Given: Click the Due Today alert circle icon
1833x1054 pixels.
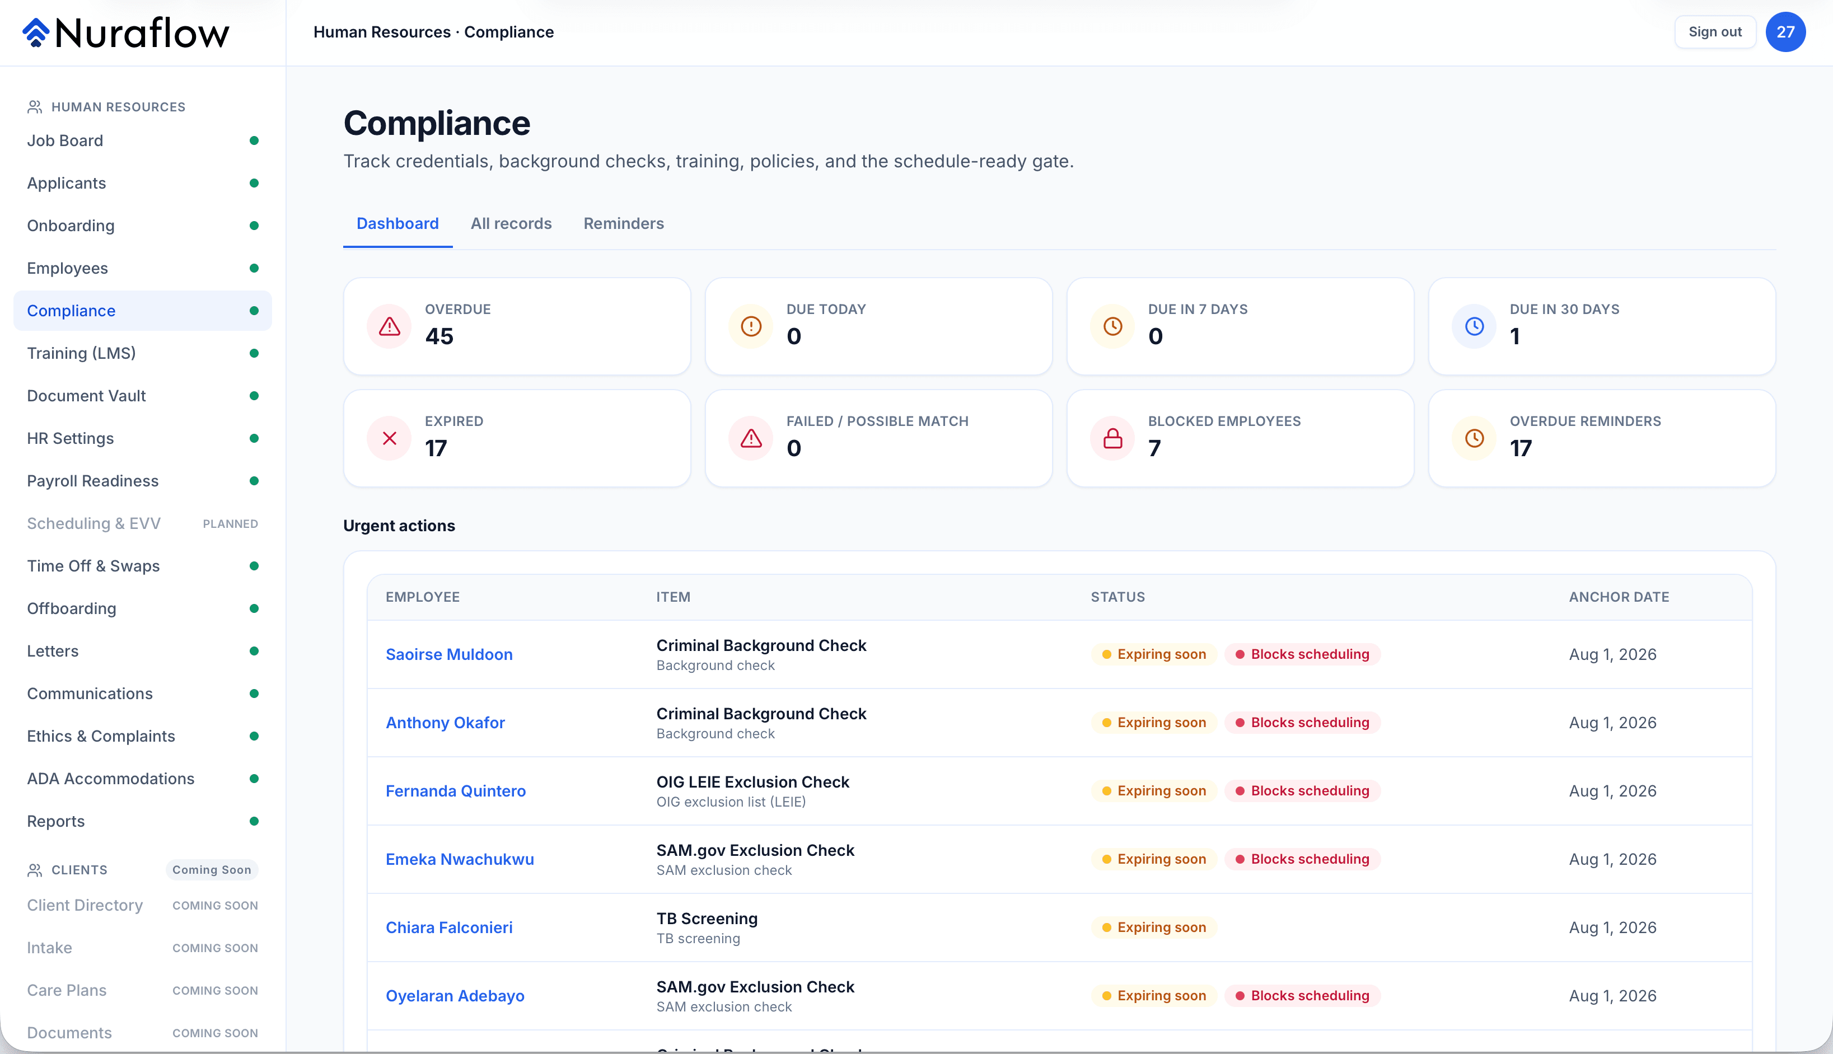Looking at the screenshot, I should coord(751,326).
